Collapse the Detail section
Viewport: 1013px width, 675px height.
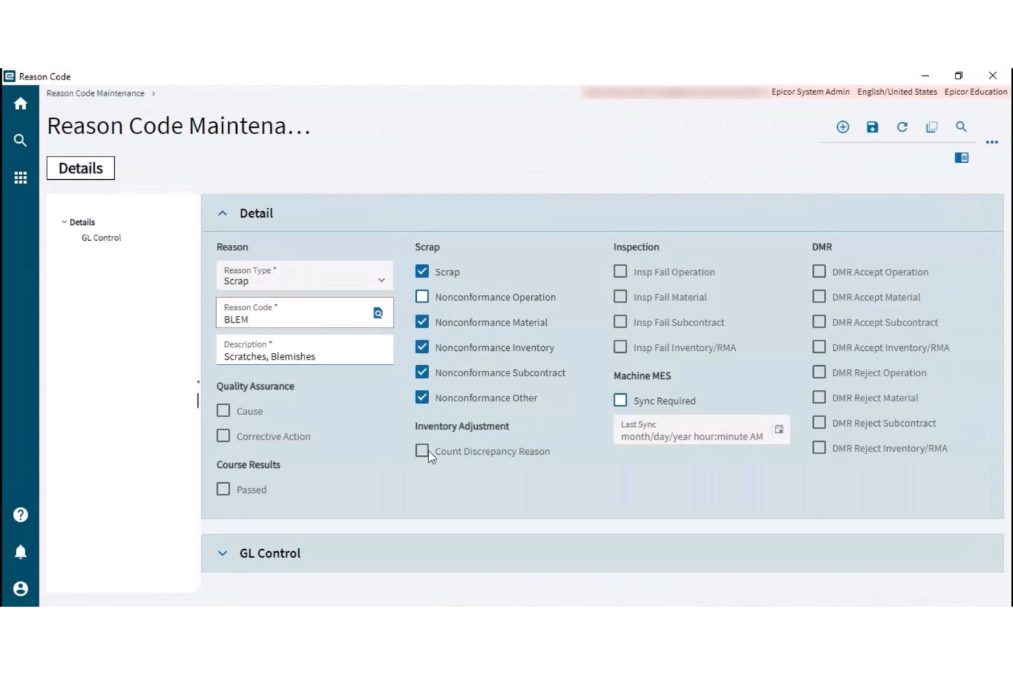click(x=222, y=213)
